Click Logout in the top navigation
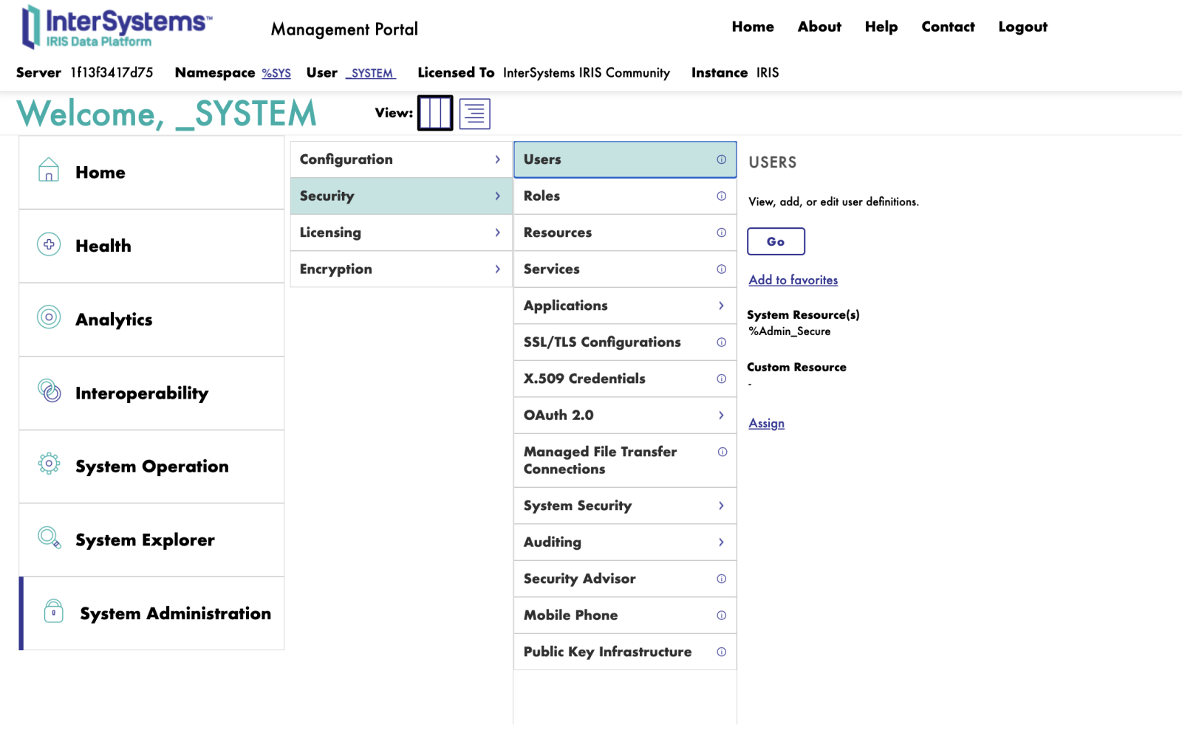Image resolution: width=1182 pixels, height=730 pixels. click(1022, 27)
